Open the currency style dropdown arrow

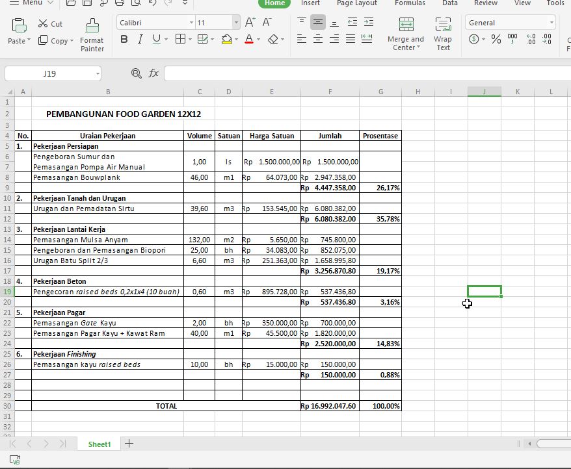tap(483, 39)
